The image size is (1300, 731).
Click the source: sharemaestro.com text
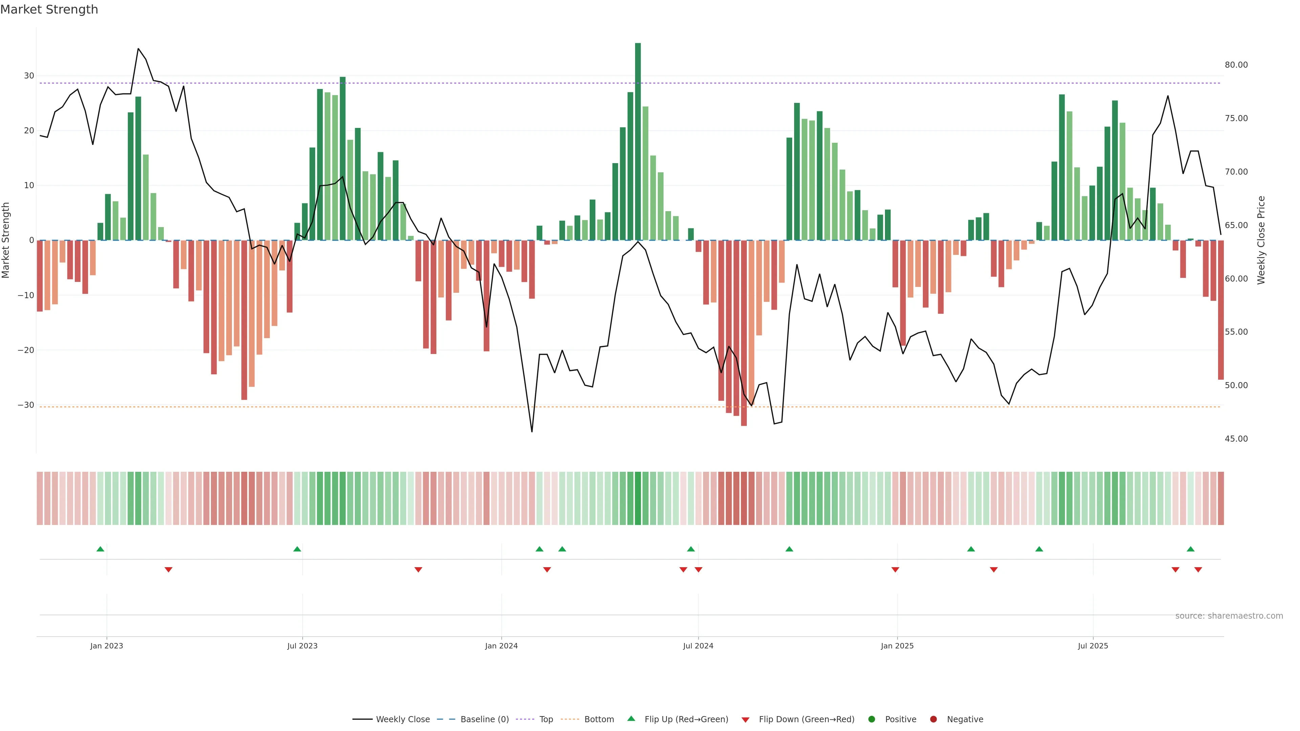coord(1229,616)
